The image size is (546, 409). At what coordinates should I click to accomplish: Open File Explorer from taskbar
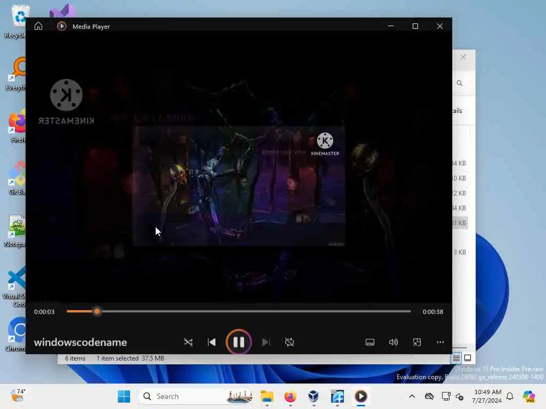pyautogui.click(x=267, y=396)
